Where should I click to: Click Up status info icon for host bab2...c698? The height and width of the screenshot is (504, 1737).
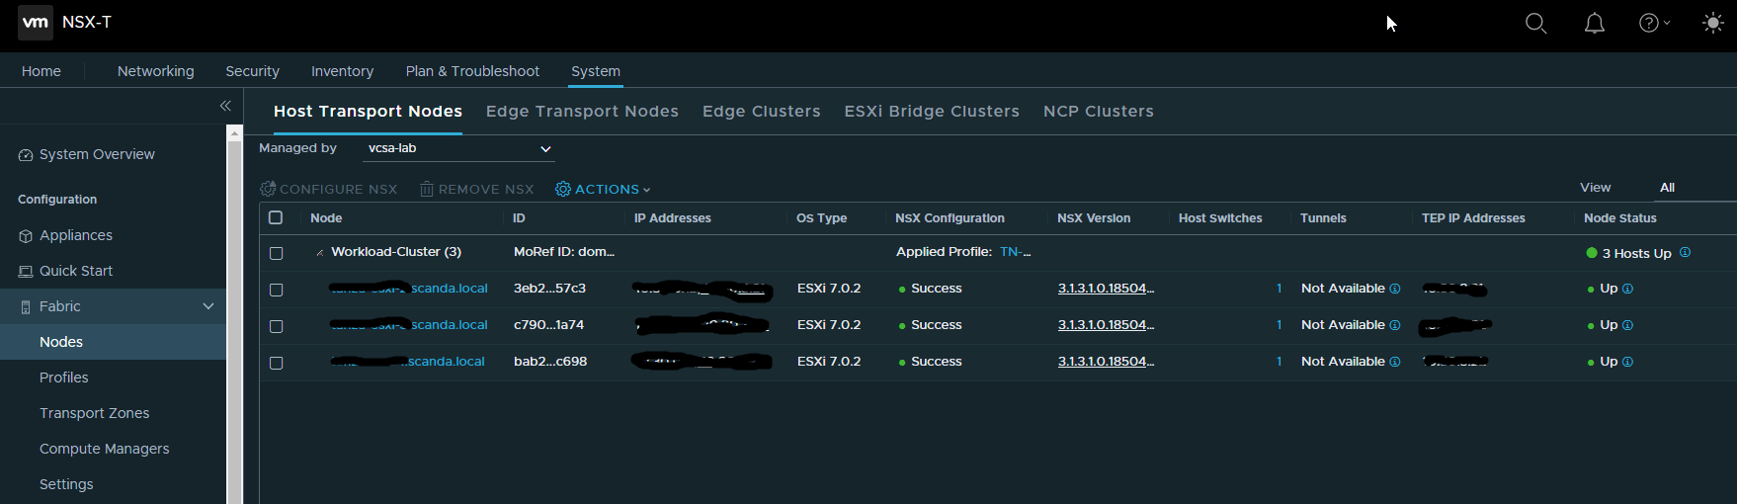click(1628, 362)
